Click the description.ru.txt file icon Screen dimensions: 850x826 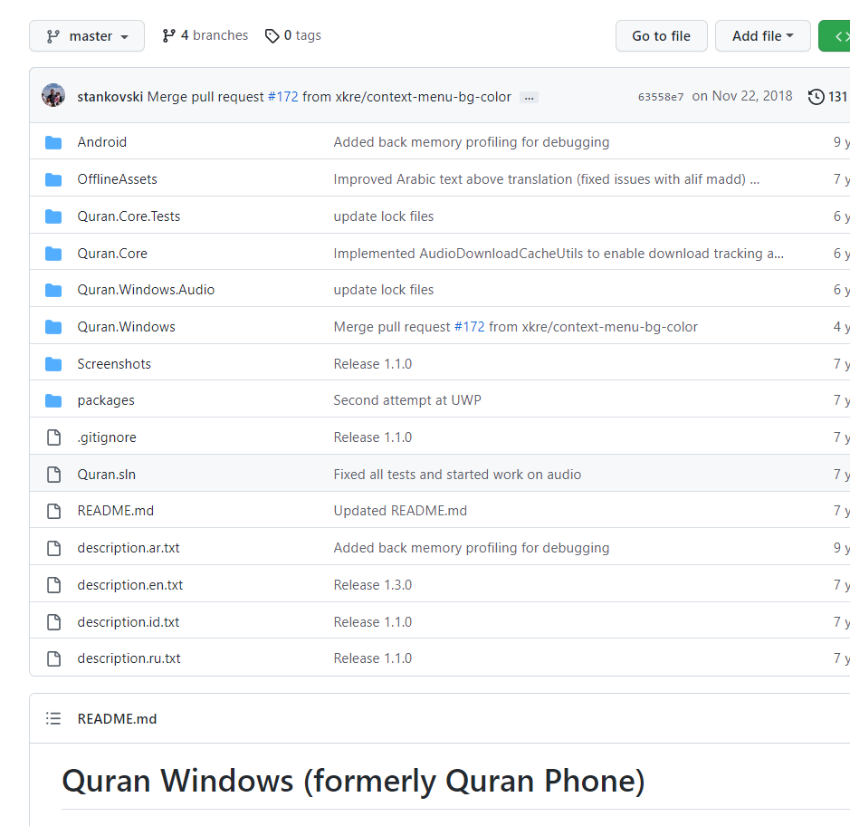[x=53, y=658]
